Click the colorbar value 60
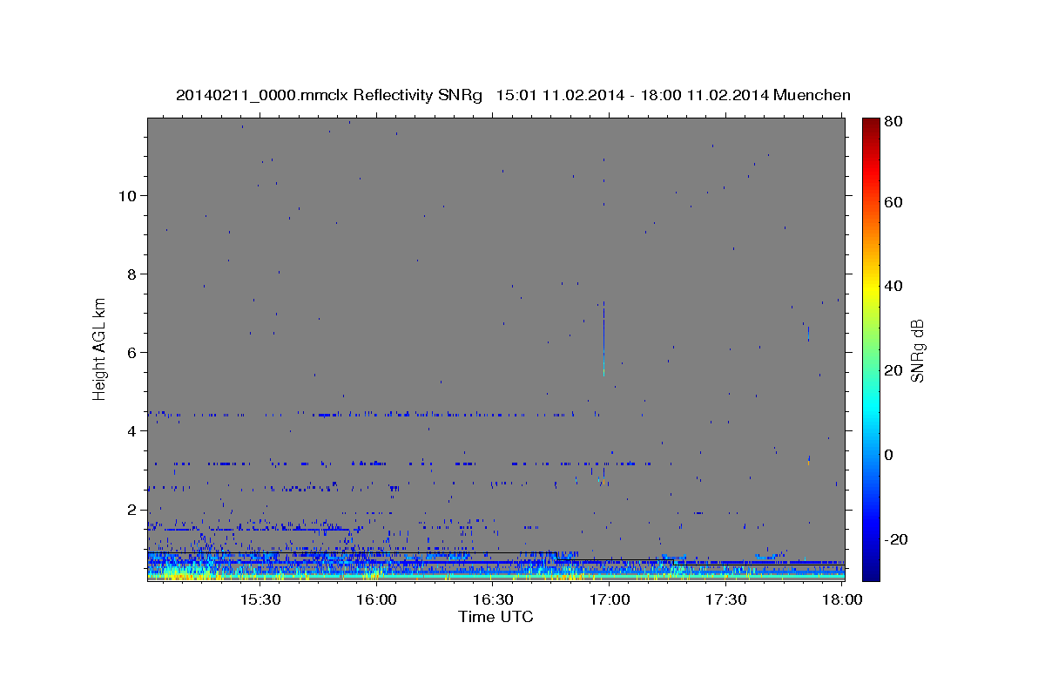The height and width of the screenshot is (697, 1045). pyautogui.click(x=893, y=202)
